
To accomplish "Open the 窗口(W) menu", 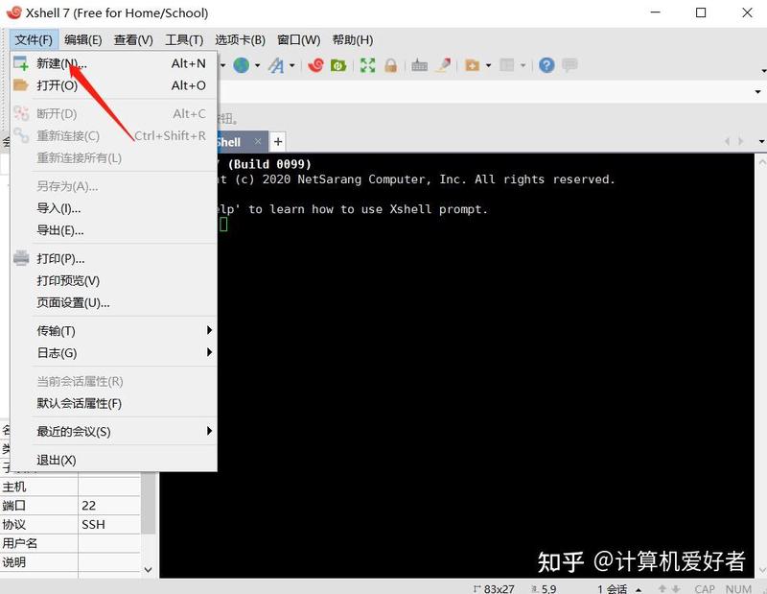I will click(x=298, y=39).
